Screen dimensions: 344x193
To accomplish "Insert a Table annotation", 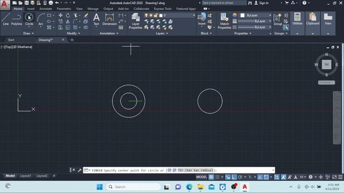I will click(x=121, y=27).
